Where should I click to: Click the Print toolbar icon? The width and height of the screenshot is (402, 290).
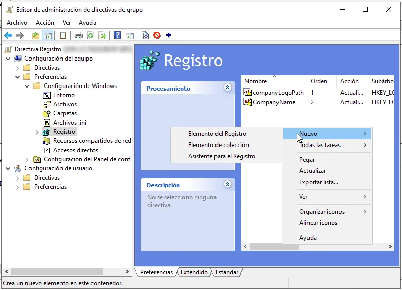click(79, 35)
